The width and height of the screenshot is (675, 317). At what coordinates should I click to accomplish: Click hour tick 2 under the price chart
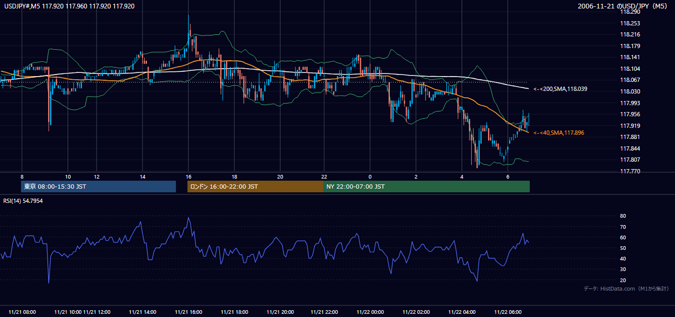click(416, 176)
